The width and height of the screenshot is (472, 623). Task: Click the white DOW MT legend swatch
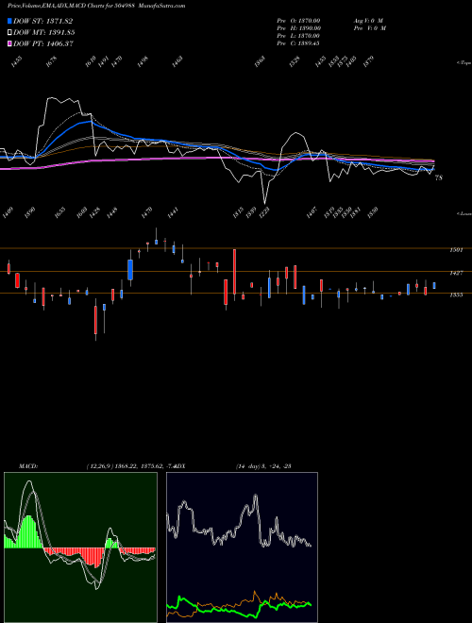coord(9,33)
